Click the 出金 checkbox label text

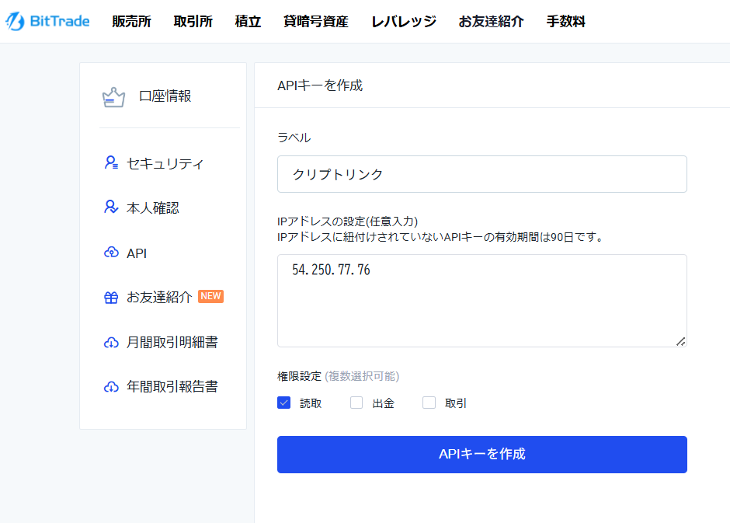383,403
